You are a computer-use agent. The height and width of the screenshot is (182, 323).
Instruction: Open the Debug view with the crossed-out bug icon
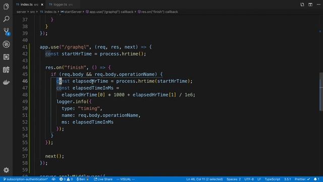tap(6, 44)
